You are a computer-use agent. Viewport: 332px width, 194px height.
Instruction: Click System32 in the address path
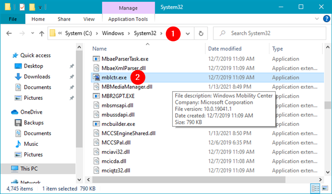click(145, 33)
